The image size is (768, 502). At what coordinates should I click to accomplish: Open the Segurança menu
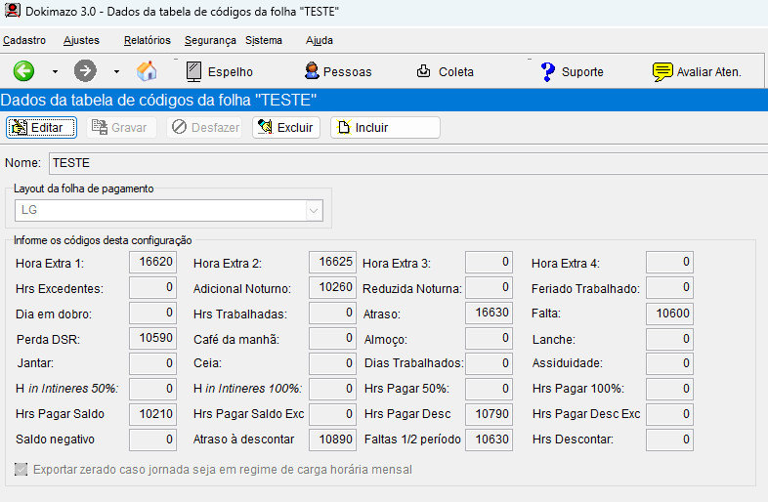point(210,40)
